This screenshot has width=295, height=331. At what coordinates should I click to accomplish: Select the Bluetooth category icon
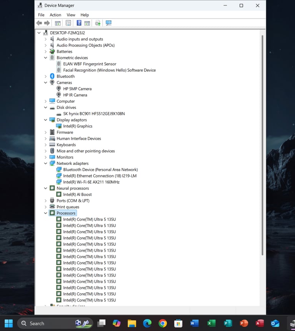coord(52,76)
